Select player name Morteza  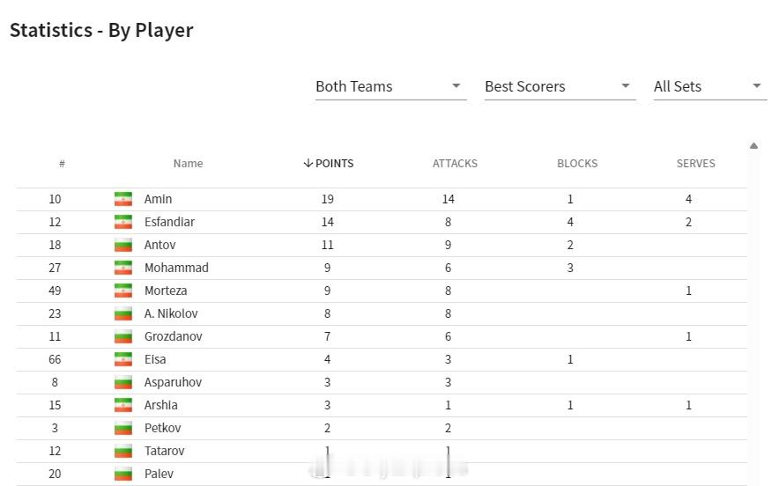tap(166, 291)
